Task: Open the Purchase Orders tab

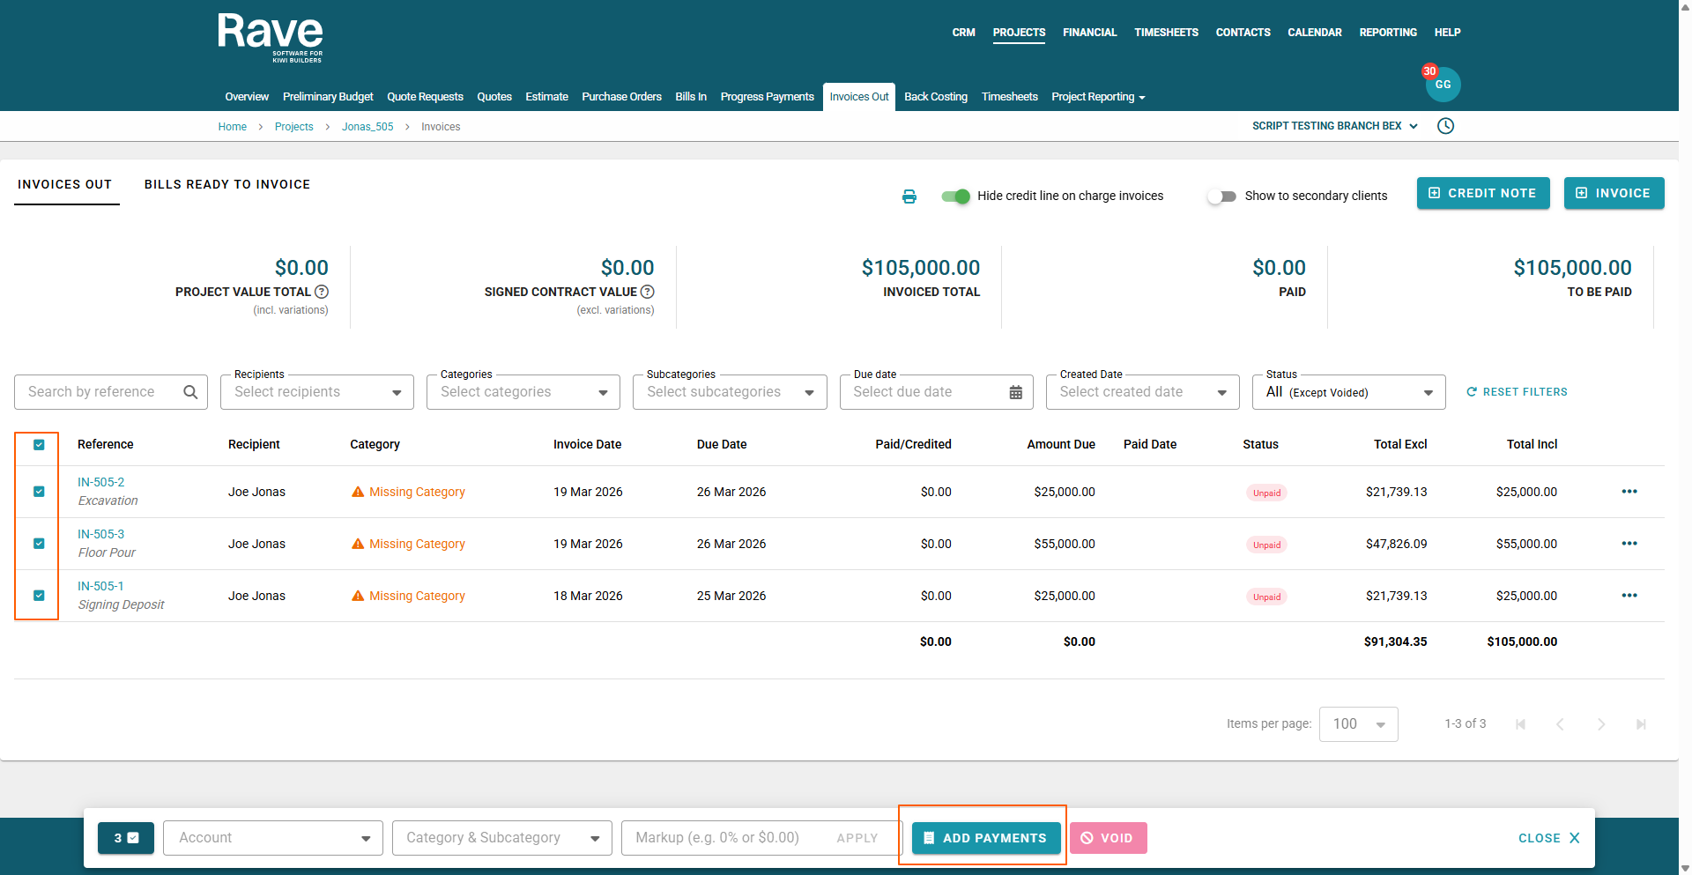Action: pos(621,97)
